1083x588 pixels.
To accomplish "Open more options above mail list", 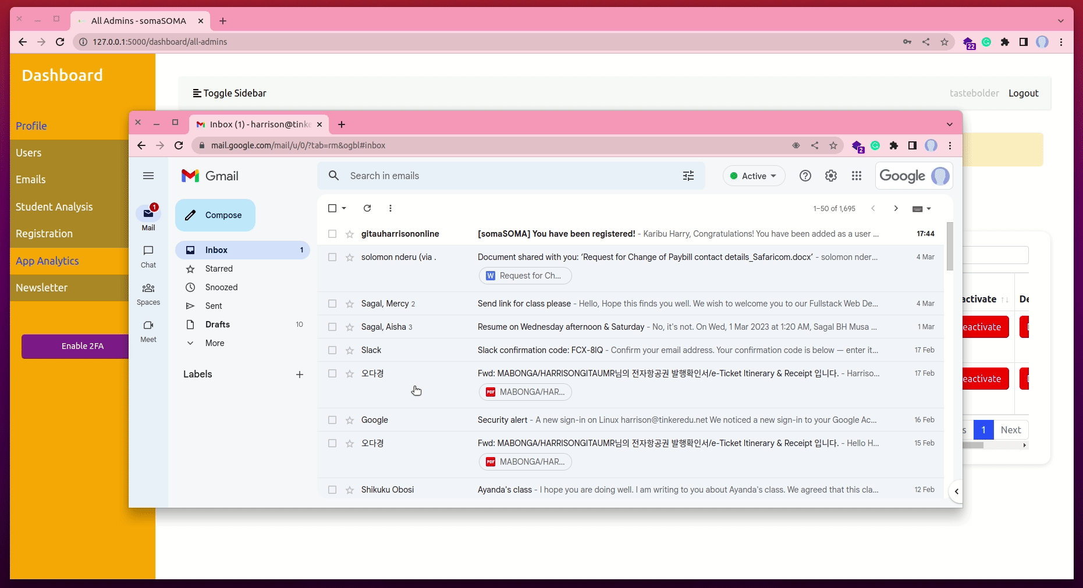I will [x=390, y=208].
